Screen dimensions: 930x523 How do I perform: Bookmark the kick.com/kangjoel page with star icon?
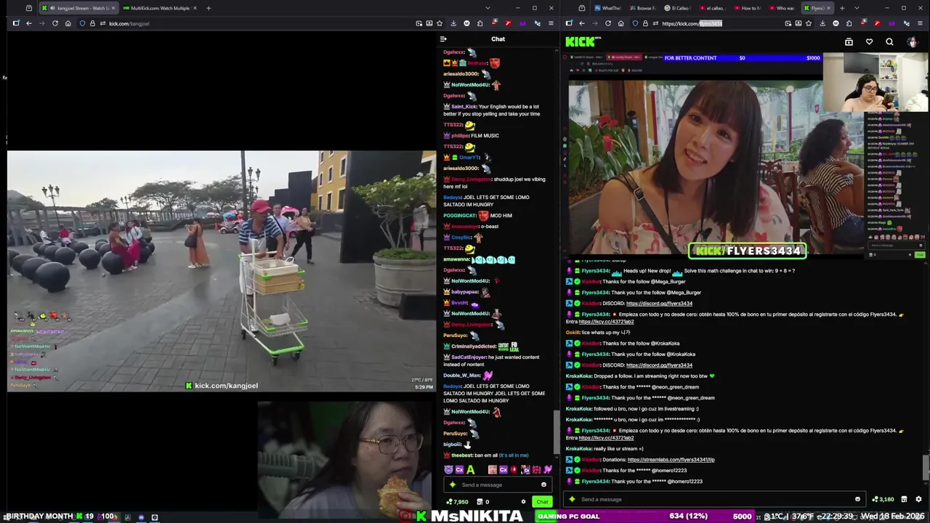441,23
